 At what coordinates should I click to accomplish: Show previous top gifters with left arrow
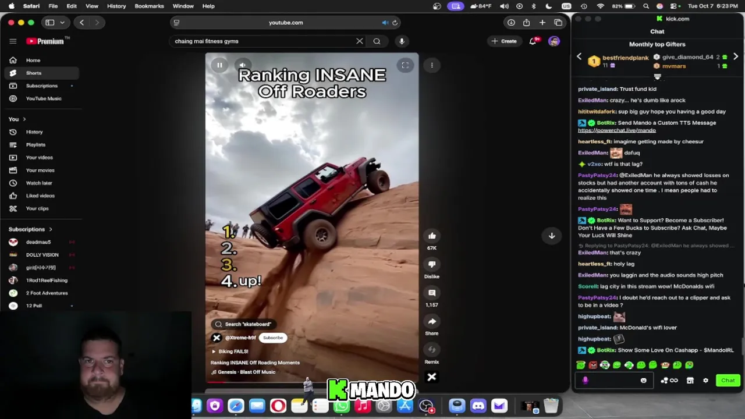579,56
